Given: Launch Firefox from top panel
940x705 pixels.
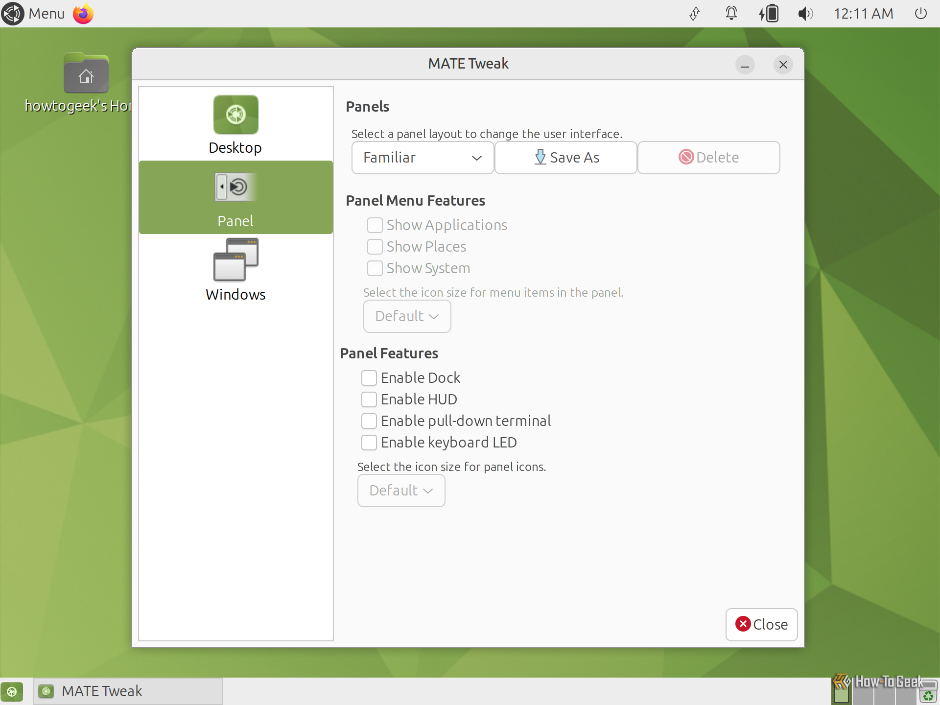Looking at the screenshot, I should [83, 14].
